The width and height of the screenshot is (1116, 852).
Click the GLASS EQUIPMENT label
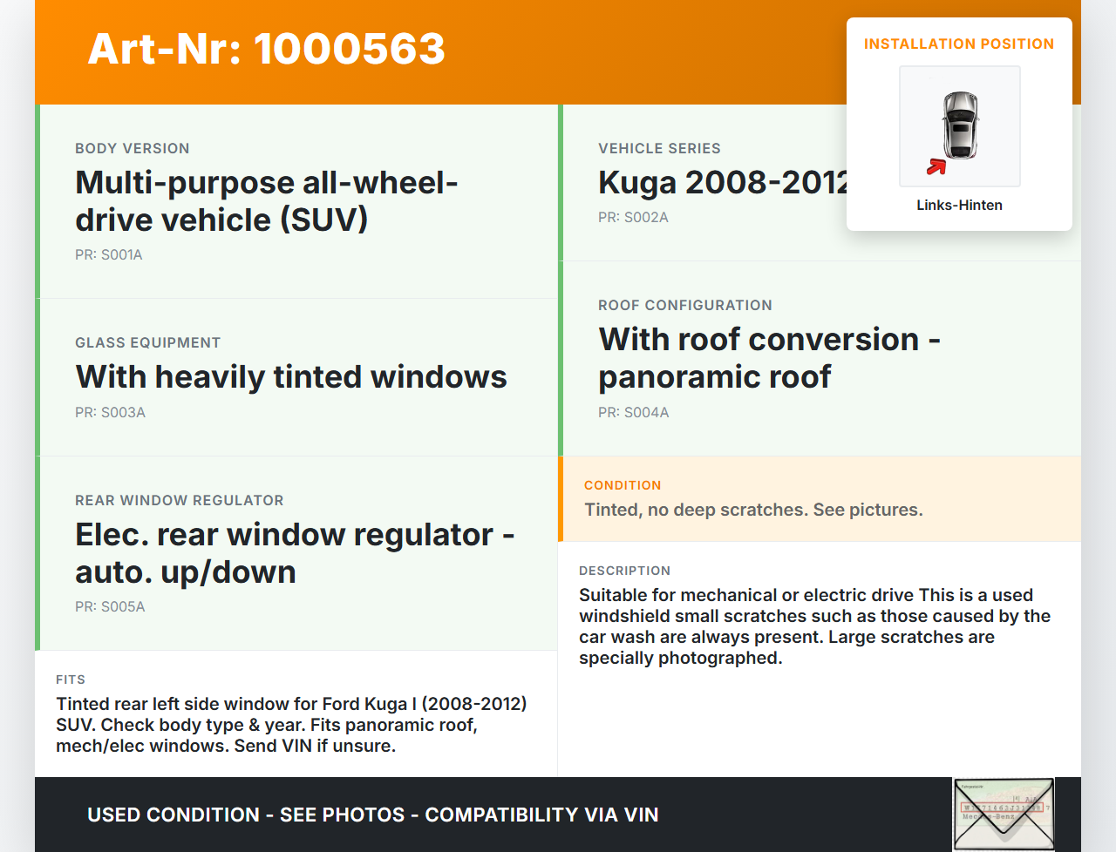148,342
